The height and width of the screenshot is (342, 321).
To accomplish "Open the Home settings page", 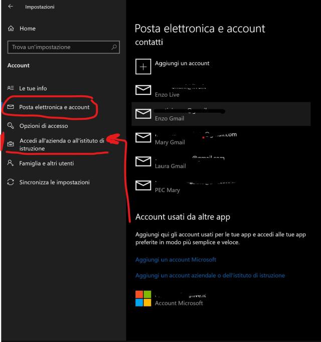I will pos(27,29).
